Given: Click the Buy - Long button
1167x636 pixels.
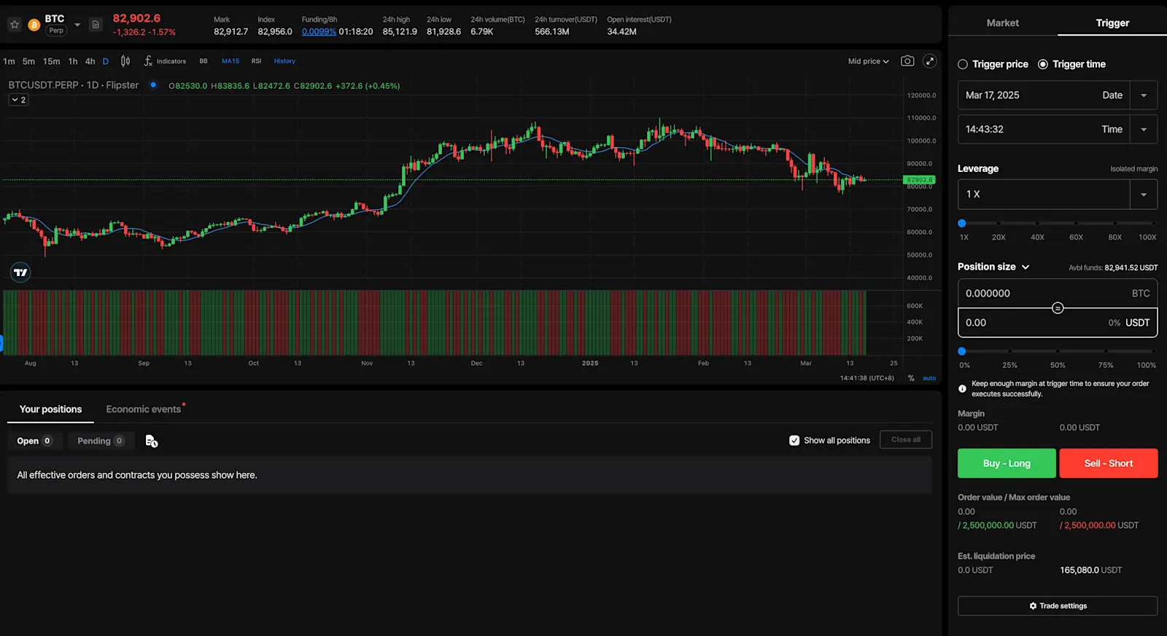Looking at the screenshot, I should click(1007, 463).
